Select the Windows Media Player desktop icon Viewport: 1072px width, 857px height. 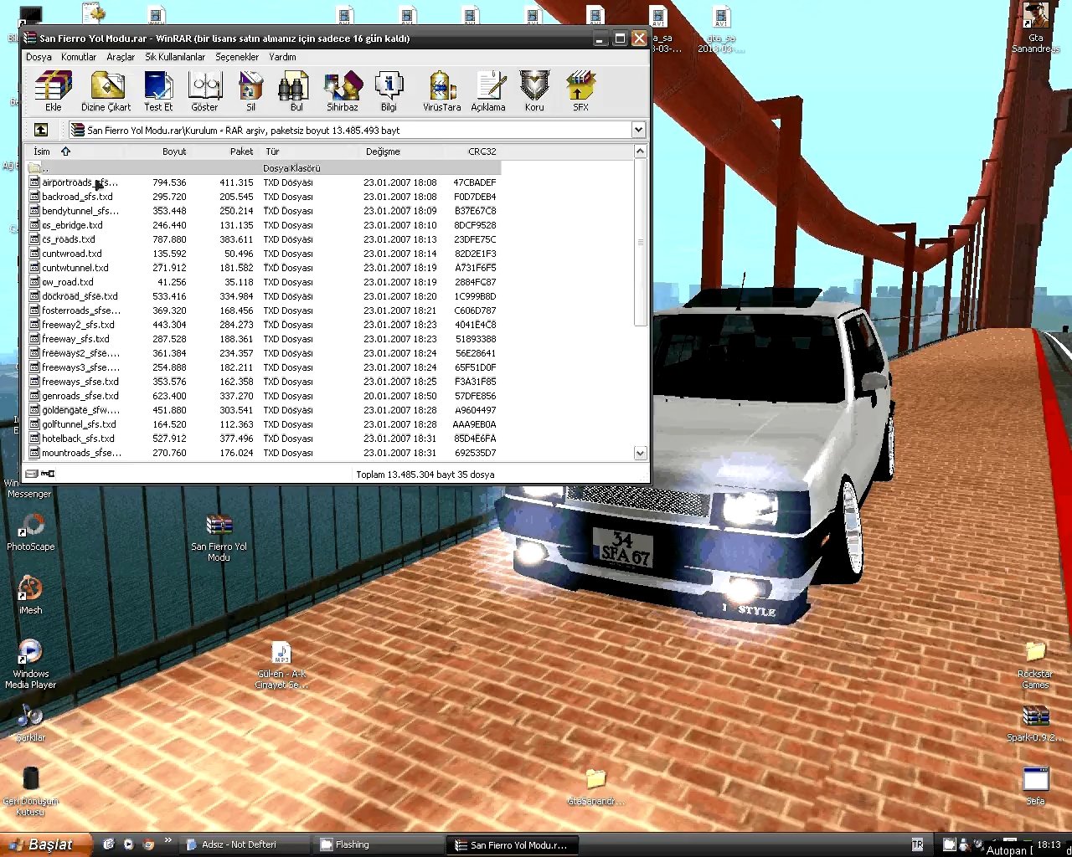[x=30, y=664]
